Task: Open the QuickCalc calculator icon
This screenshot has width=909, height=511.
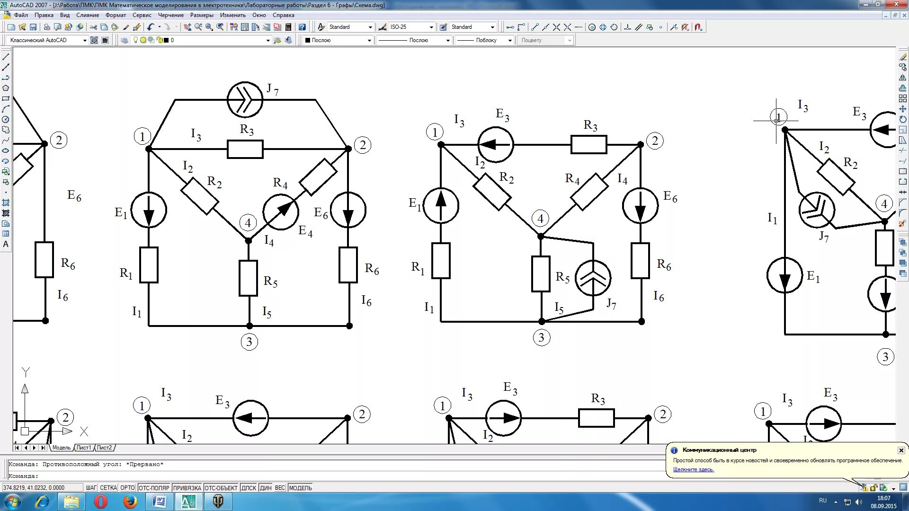Action: tap(288, 27)
